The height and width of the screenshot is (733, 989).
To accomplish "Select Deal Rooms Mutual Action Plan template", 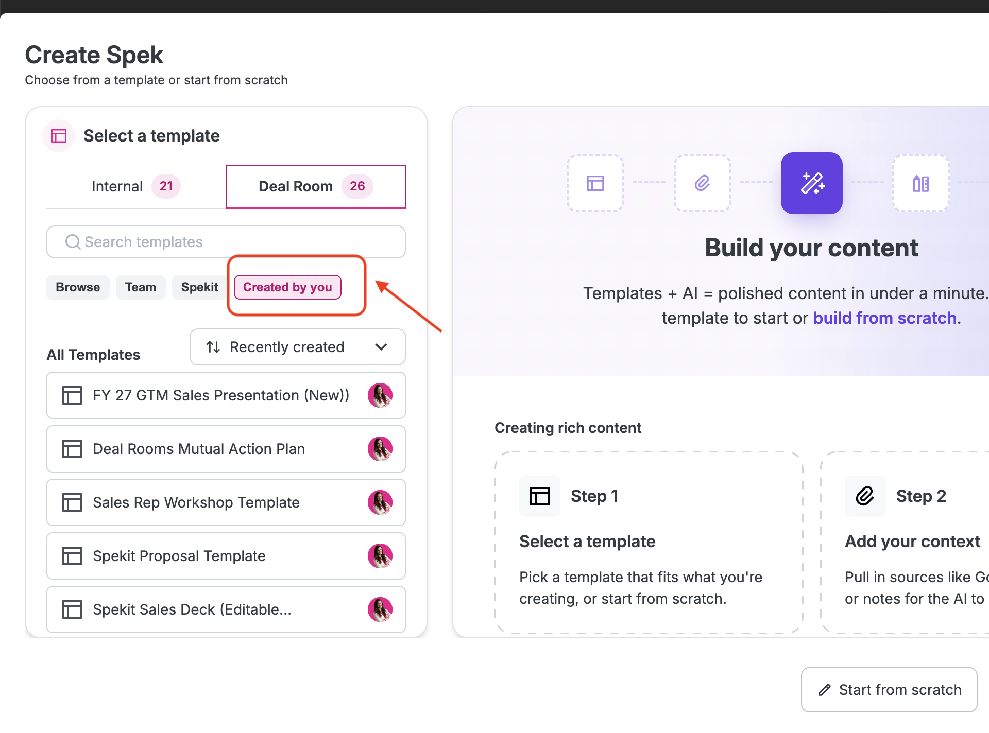I will tap(226, 449).
